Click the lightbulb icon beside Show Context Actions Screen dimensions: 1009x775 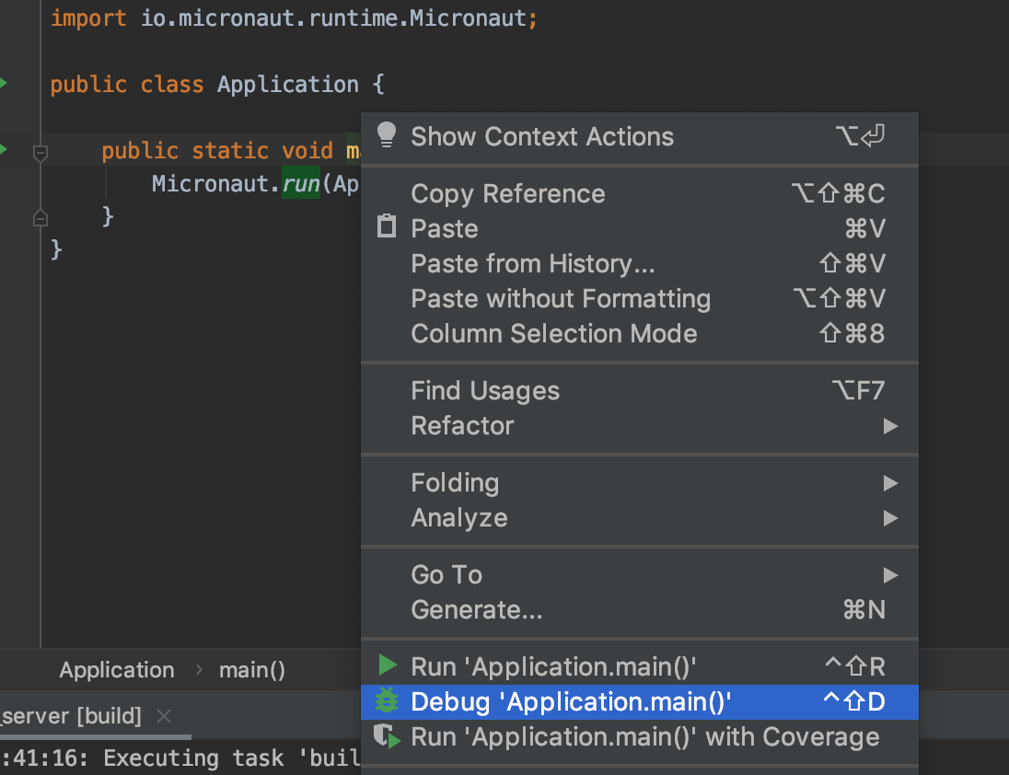(x=387, y=135)
